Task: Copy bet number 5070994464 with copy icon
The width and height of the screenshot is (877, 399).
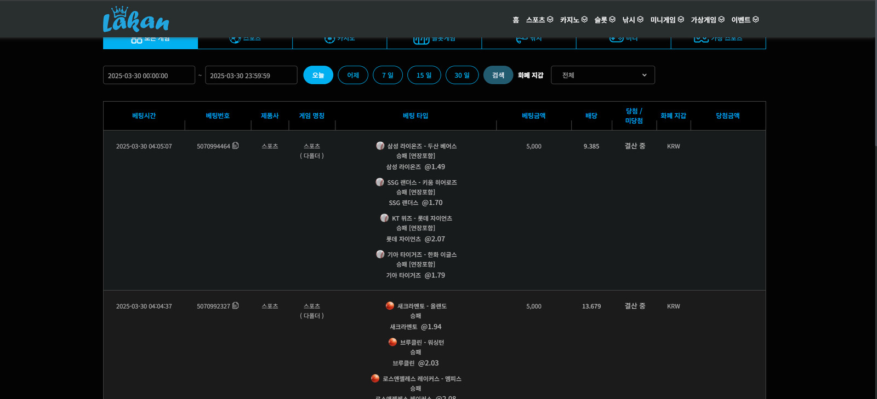Action: (236, 146)
